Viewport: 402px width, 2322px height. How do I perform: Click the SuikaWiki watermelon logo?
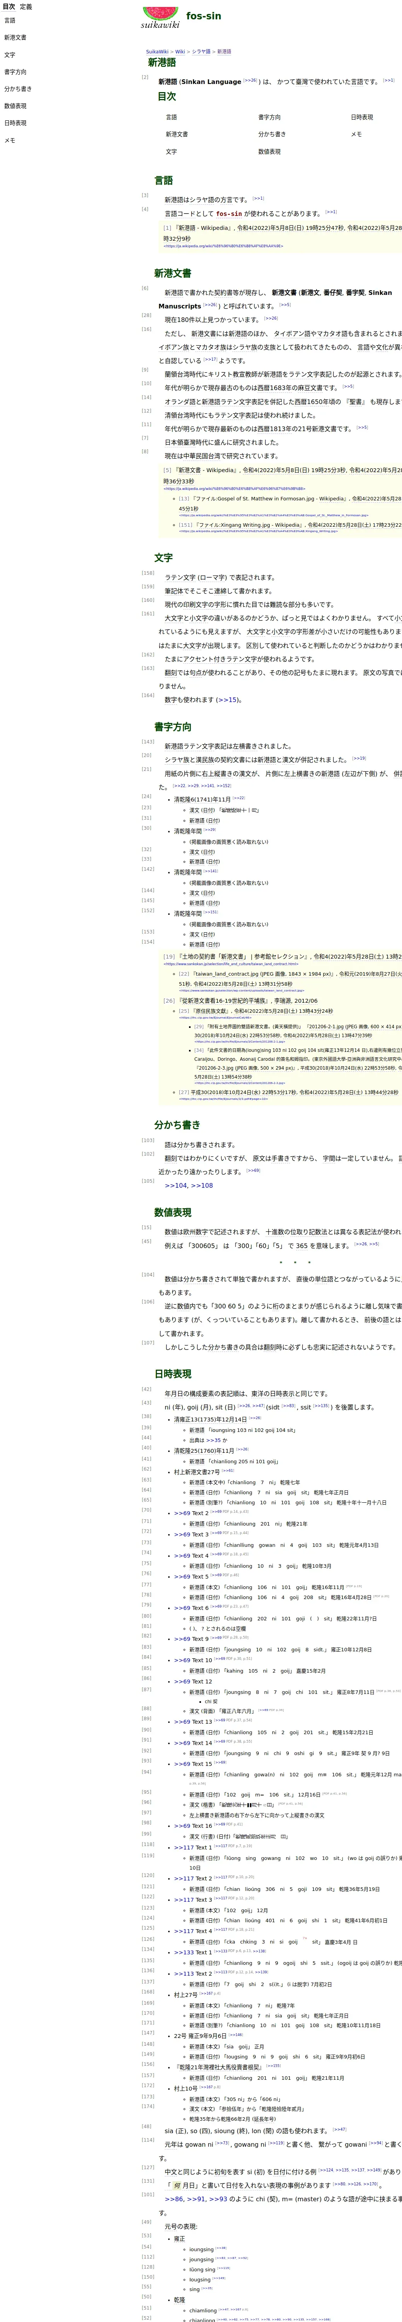pos(160,18)
